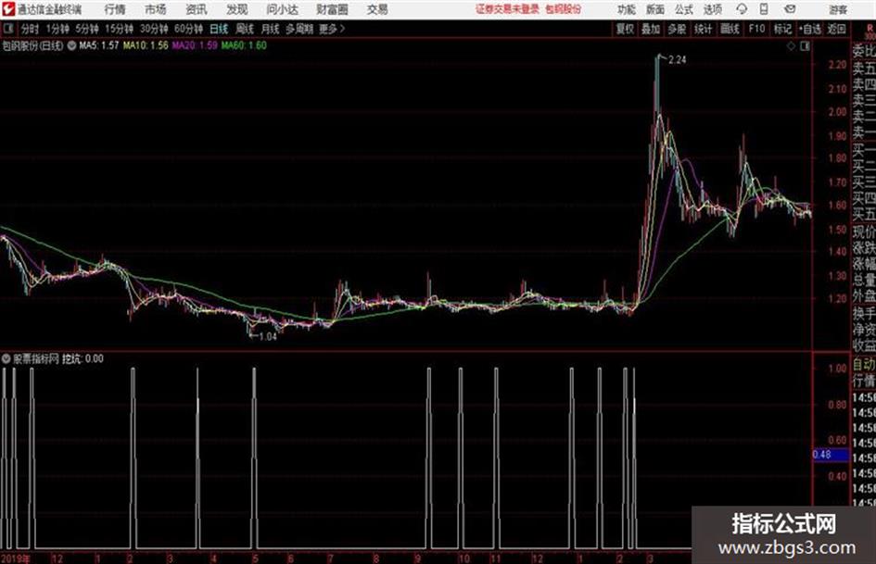This screenshot has height=564, width=876.
Task: Click the mobile phone icon
Action: click(764, 9)
